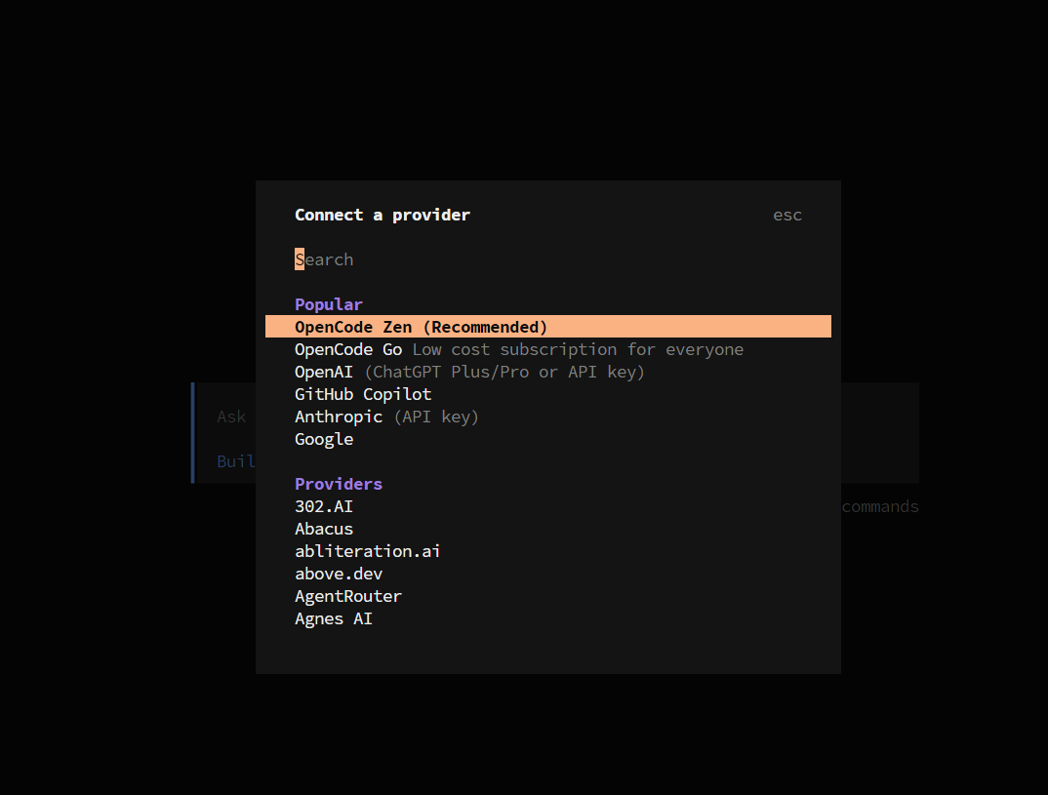Select OpenCode Zen (Recommended) provider

pos(548,327)
